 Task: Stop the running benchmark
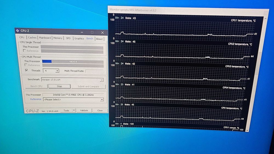click(59, 86)
